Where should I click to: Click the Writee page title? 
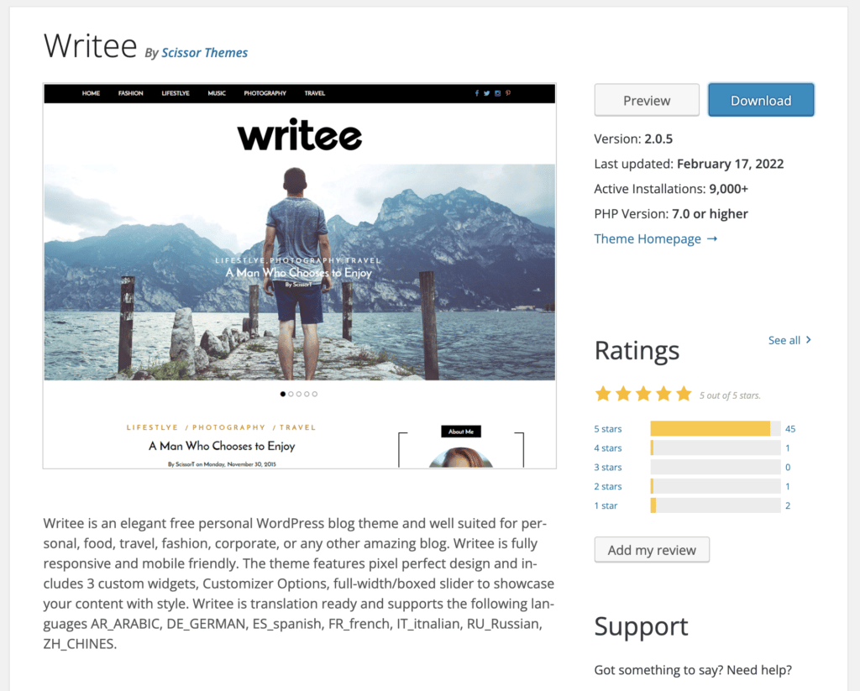[91, 45]
